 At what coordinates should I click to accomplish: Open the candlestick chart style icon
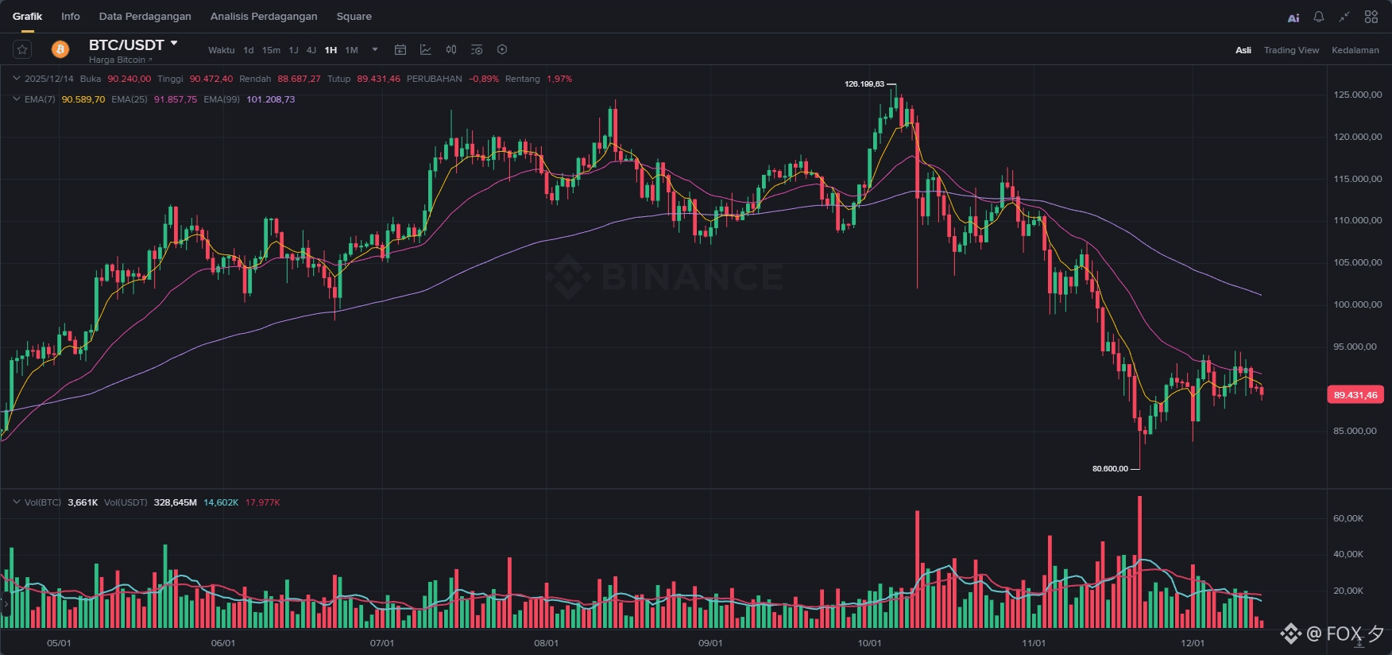pyautogui.click(x=451, y=49)
